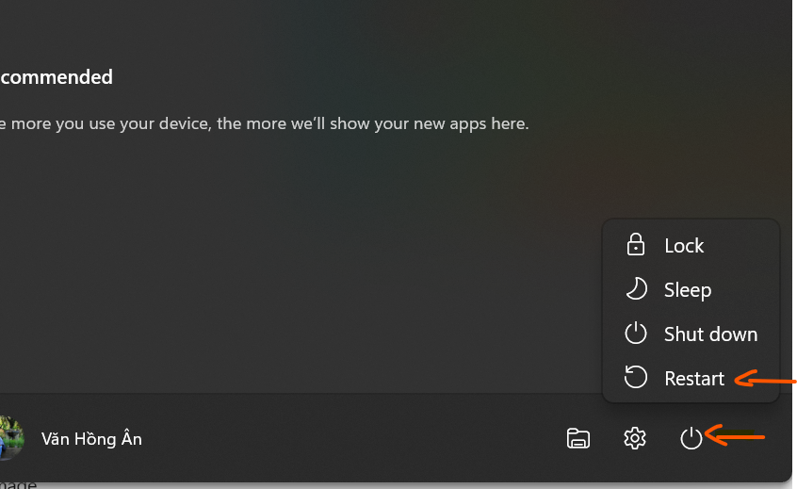Click the Recommended section heading
The image size is (797, 489).
57,77
